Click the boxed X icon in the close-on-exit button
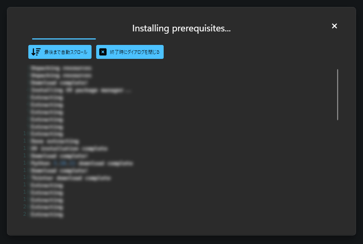Image resolution: width=363 pixels, height=244 pixels. coord(102,52)
